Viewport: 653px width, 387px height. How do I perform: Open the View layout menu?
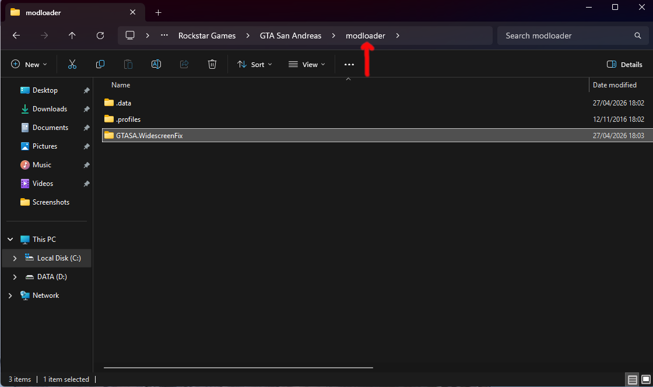tap(307, 65)
